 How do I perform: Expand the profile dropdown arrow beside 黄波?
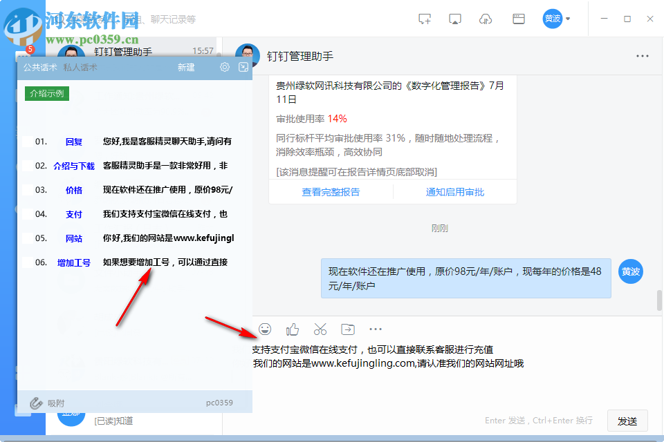pos(569,19)
